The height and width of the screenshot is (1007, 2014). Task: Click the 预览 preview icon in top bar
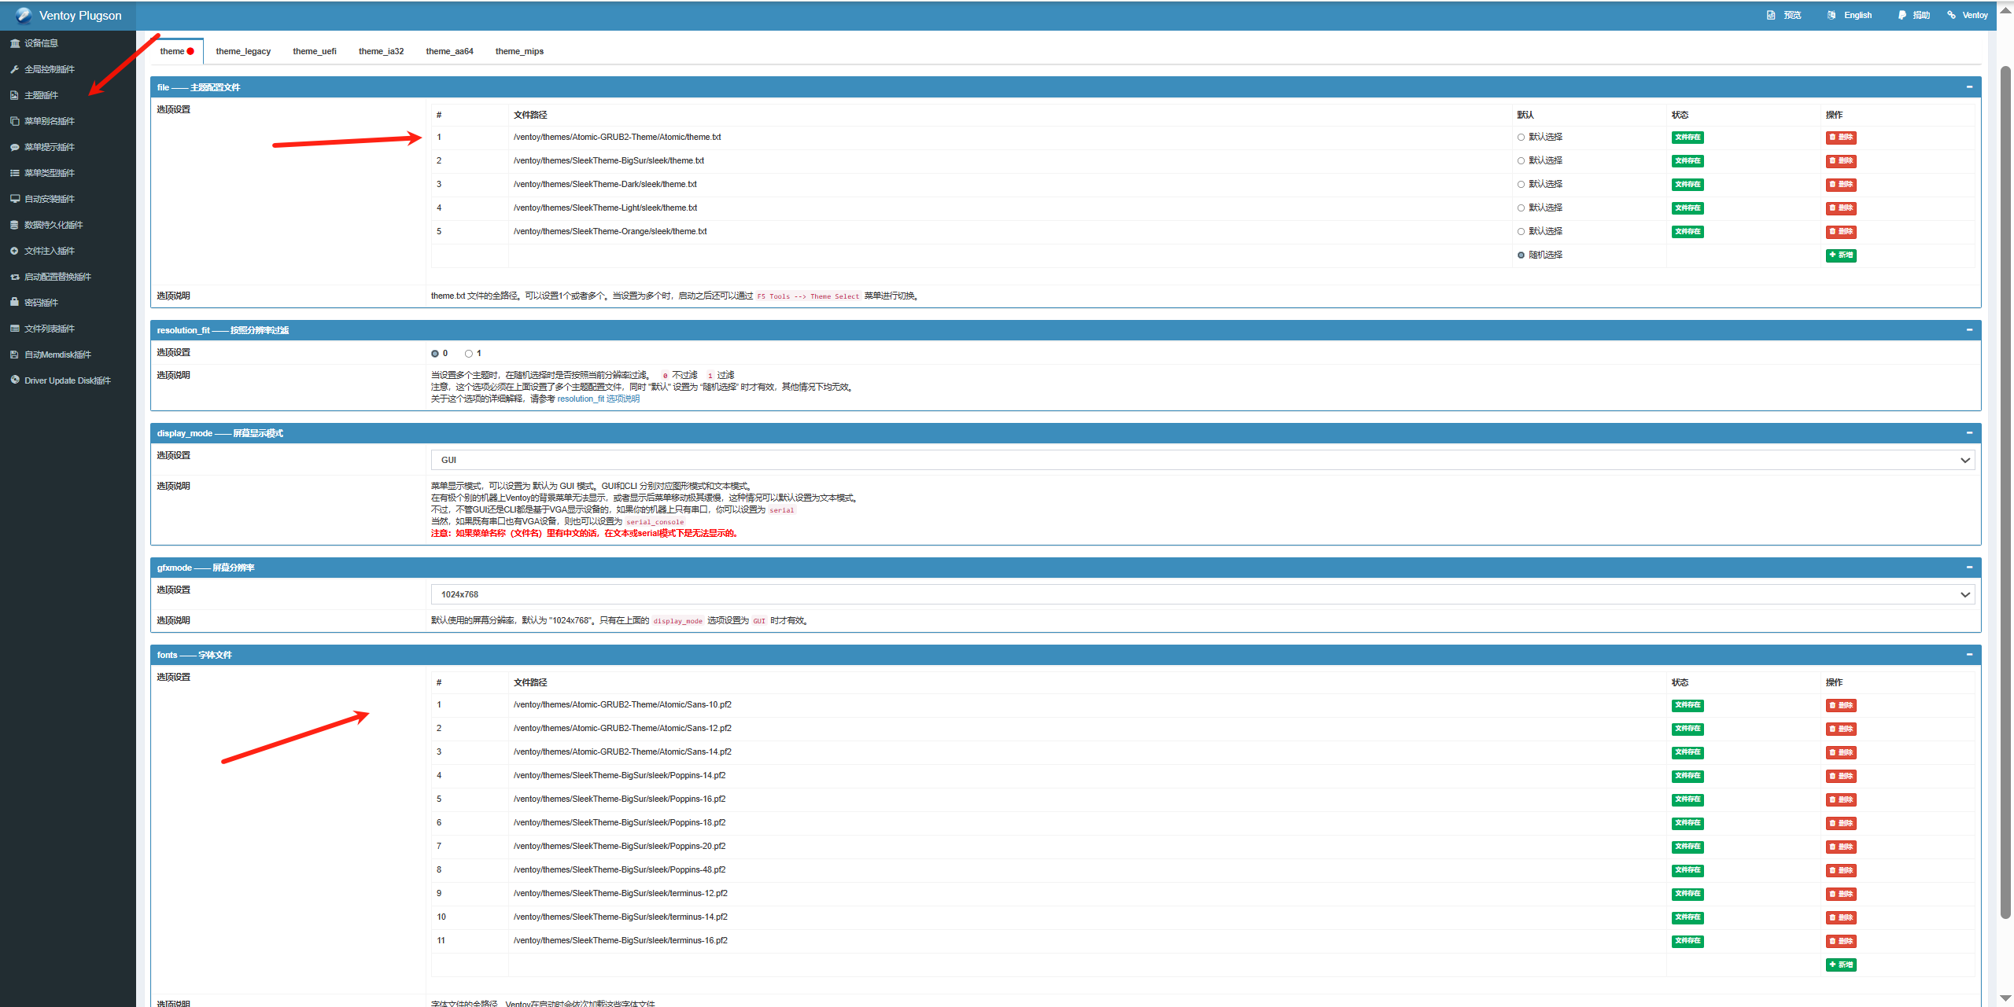[x=1771, y=15]
